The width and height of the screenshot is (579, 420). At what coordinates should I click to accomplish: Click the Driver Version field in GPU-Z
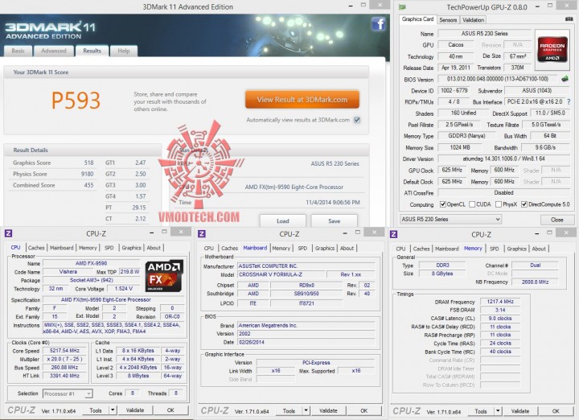(x=503, y=159)
